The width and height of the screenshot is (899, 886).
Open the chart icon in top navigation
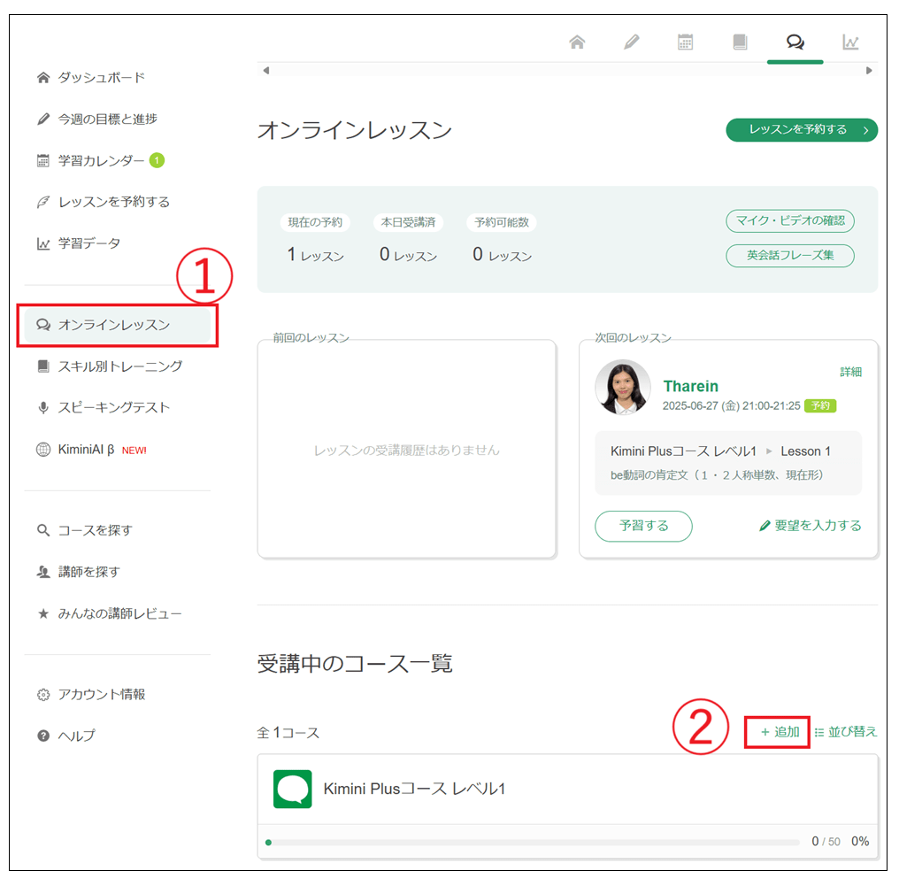(x=850, y=42)
